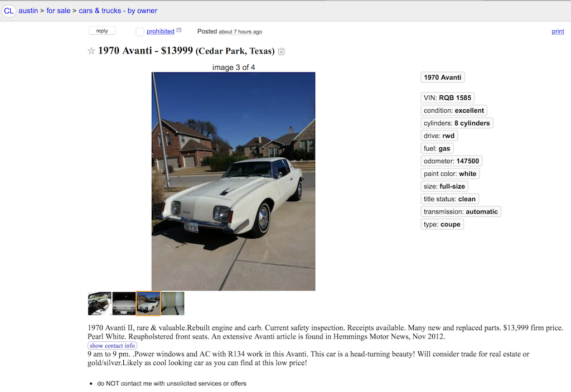The height and width of the screenshot is (392, 571).
Task: Click the main Avanti car photo
Action: click(x=234, y=181)
